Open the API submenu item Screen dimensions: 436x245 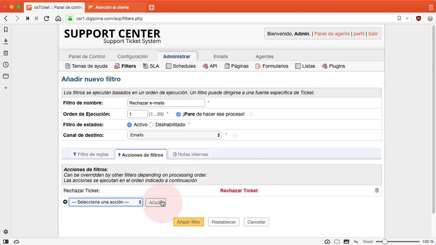(x=210, y=66)
